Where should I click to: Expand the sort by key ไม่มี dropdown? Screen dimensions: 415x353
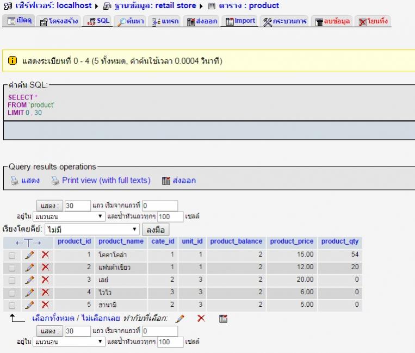92,230
